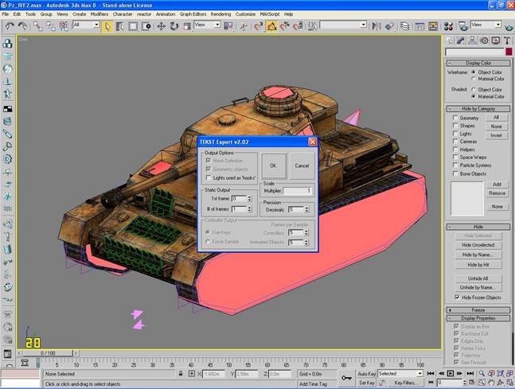This screenshot has height=389, width=515.
Task: Click the Mirror tool icon
Action: click(376, 26)
